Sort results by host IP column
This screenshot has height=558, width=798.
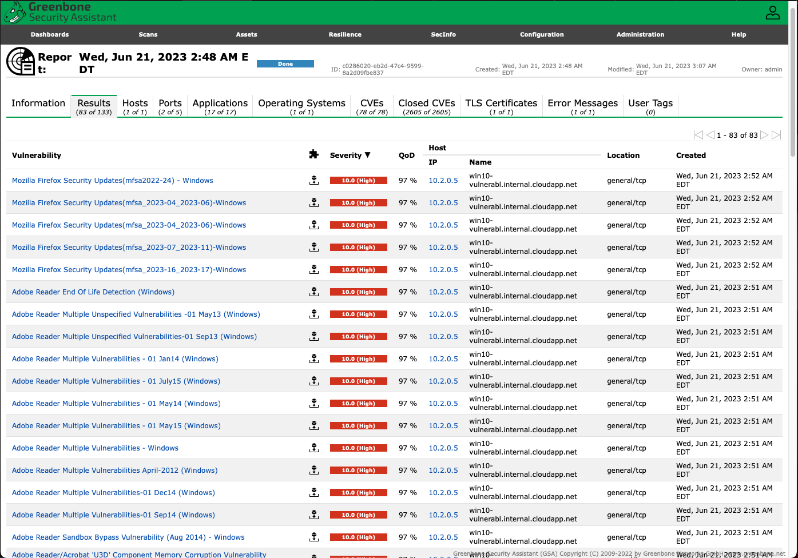(x=433, y=162)
